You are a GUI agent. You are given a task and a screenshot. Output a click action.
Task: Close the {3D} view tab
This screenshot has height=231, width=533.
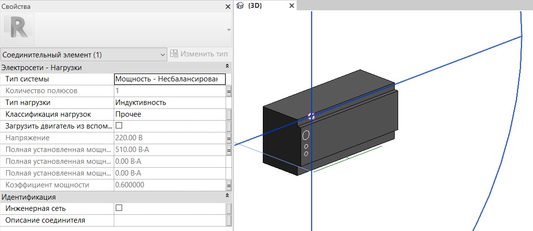tap(291, 6)
